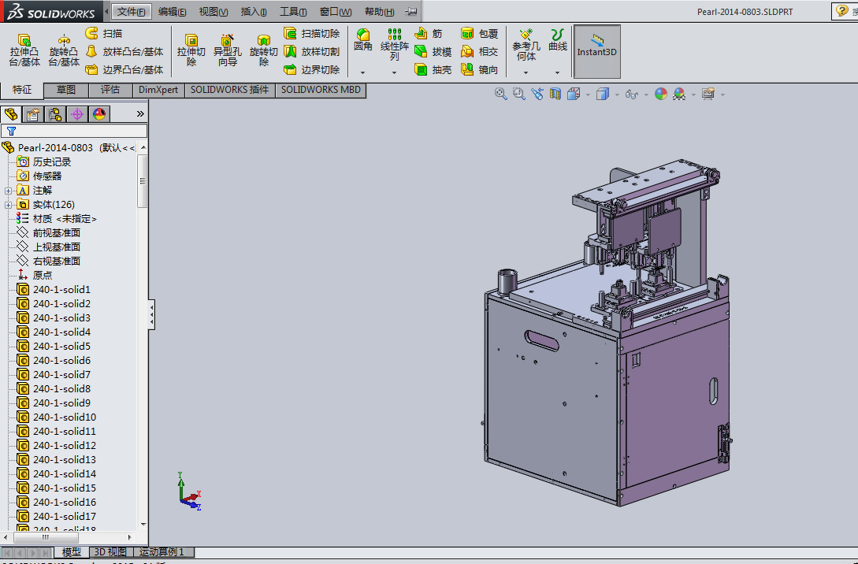Open the 文件(F) menu

coord(132,12)
